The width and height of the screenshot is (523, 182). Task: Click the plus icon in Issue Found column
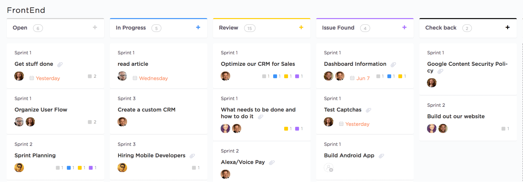pos(404,27)
